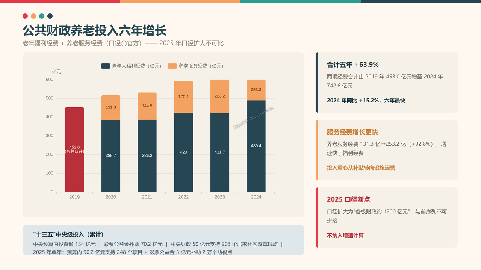Click the bottom line starting 中央预算内投资逾 134 亿元

pos(158,248)
